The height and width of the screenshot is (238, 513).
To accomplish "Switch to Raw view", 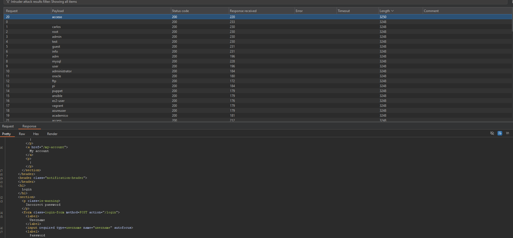I will [22, 134].
